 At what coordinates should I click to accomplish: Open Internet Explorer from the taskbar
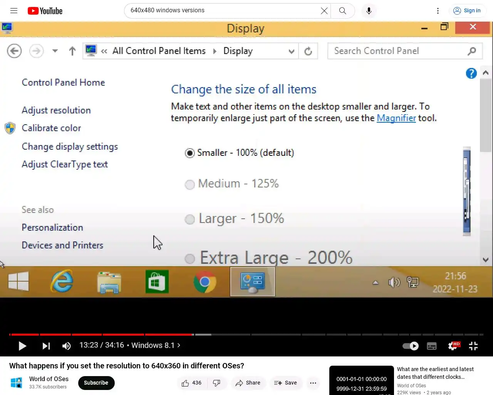[62, 282]
